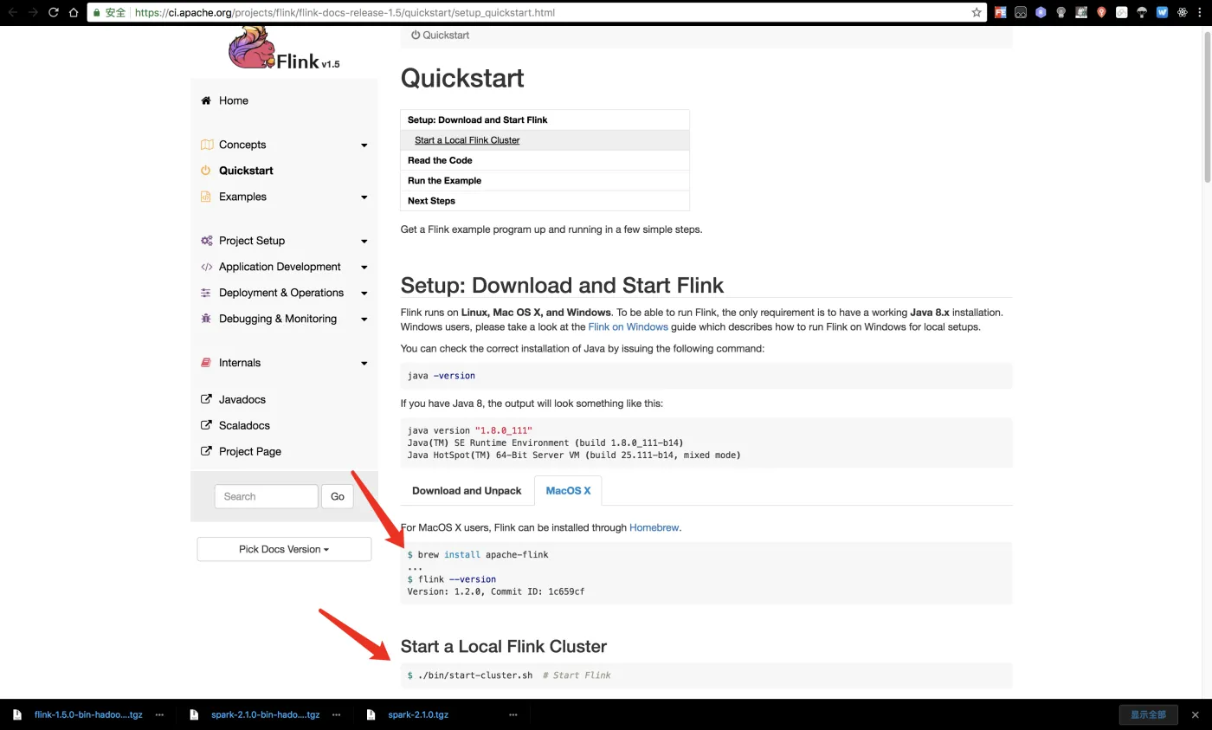The image size is (1212, 730).
Task: Open the glasses-shaped extension icon
Action: point(1021,13)
